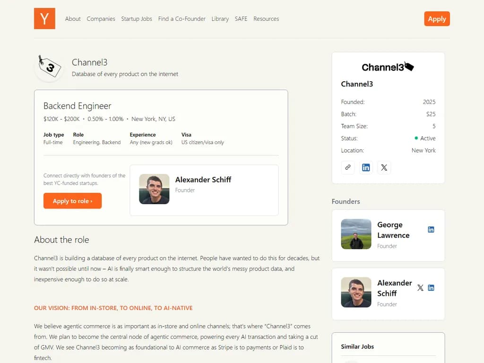
Task: Open the SAFE navigation link
Action: tap(241, 19)
